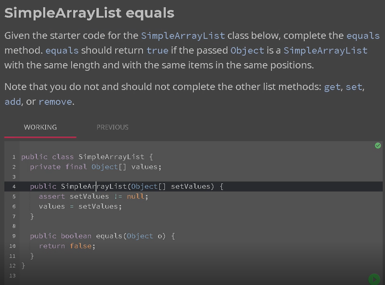Click the blue 'set' code term
The image size is (385, 285).
click(354, 87)
